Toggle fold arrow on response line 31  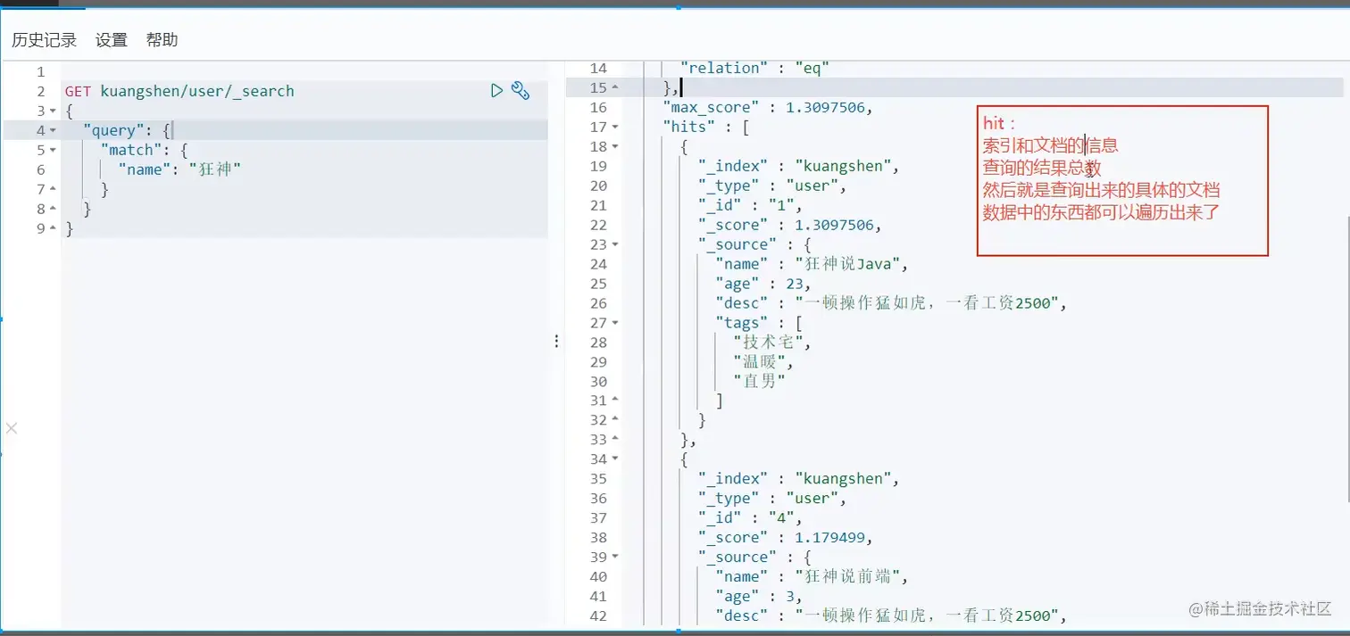pyautogui.click(x=615, y=401)
